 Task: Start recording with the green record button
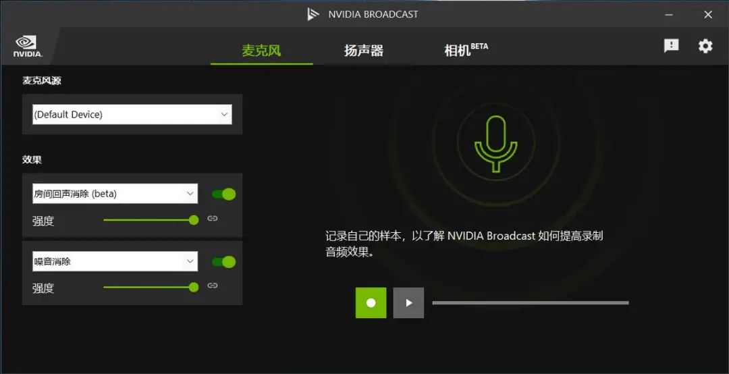(371, 303)
